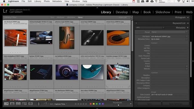
Task: Set blue color label
Action: pyautogui.click(x=100, y=104)
